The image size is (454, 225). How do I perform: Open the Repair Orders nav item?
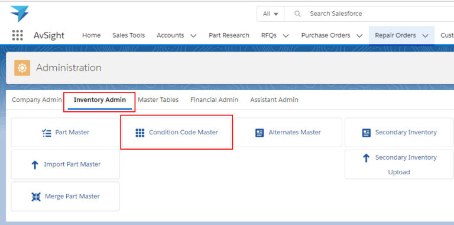click(x=395, y=35)
